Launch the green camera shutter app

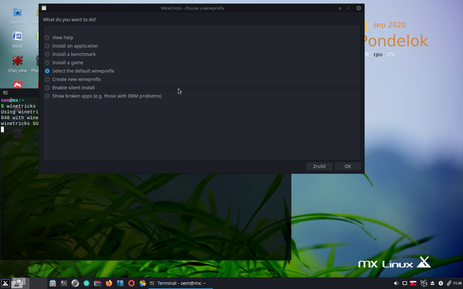click(86, 283)
